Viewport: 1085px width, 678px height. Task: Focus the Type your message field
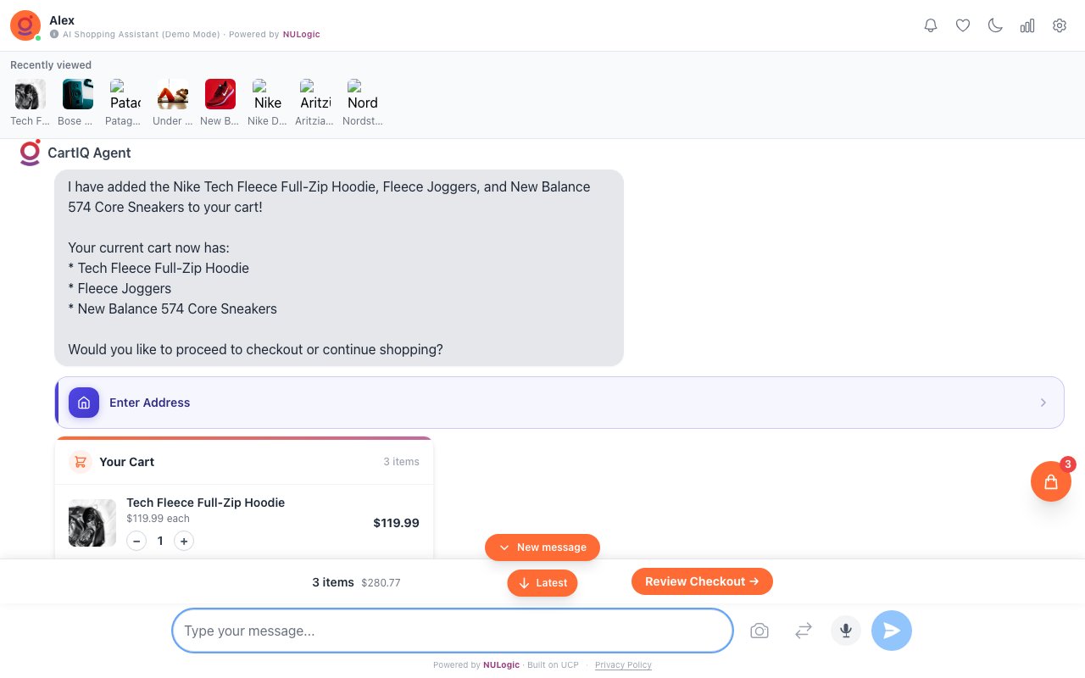[453, 631]
